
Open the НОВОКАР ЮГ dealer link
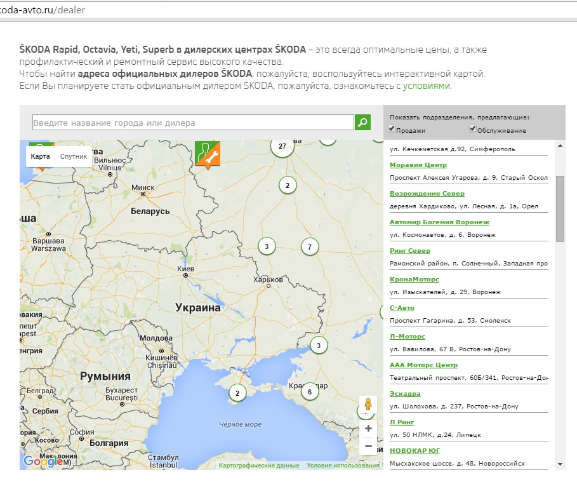pyautogui.click(x=415, y=451)
